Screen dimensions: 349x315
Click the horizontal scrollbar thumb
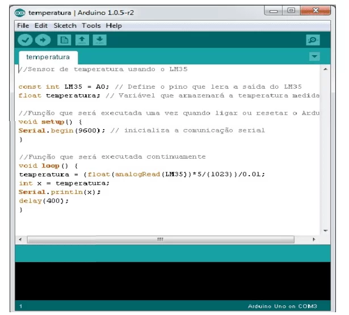(161, 239)
